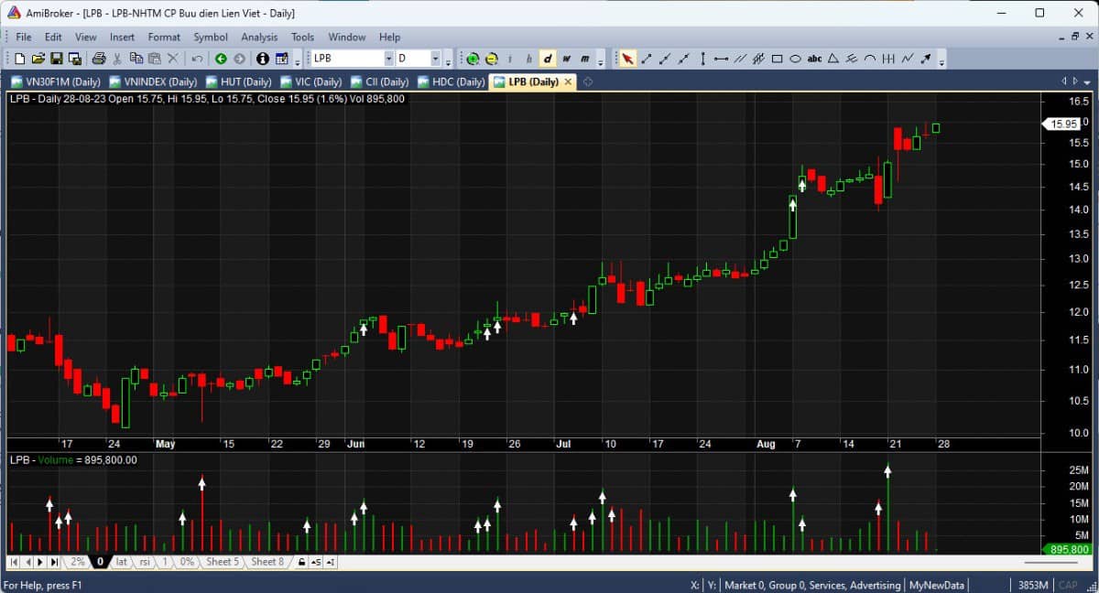
Task: Open the drawing toolbar overflow arrow
Action: click(x=941, y=60)
